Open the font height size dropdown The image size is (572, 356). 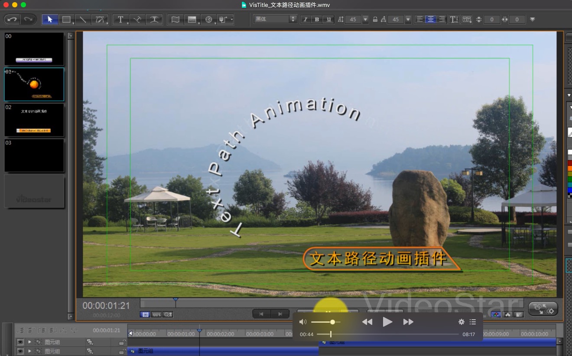point(365,19)
